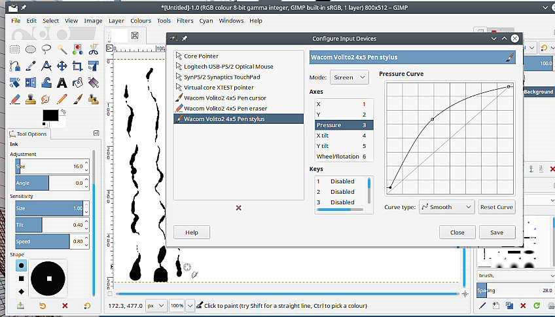Click the delete device X icon
Image resolution: width=555 pixels, height=317 pixels.
click(238, 208)
